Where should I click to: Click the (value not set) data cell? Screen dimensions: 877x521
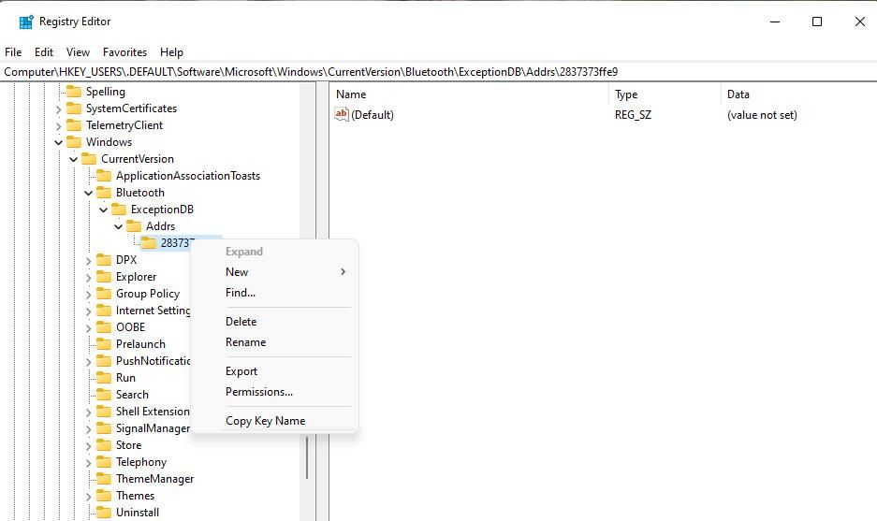click(762, 115)
